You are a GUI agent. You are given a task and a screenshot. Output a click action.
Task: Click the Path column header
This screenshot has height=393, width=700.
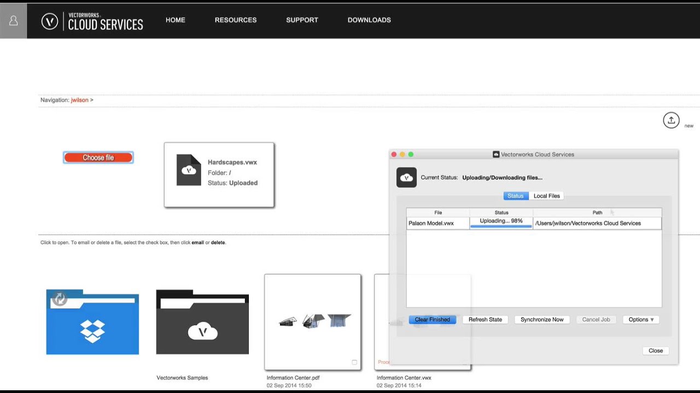[x=597, y=213]
